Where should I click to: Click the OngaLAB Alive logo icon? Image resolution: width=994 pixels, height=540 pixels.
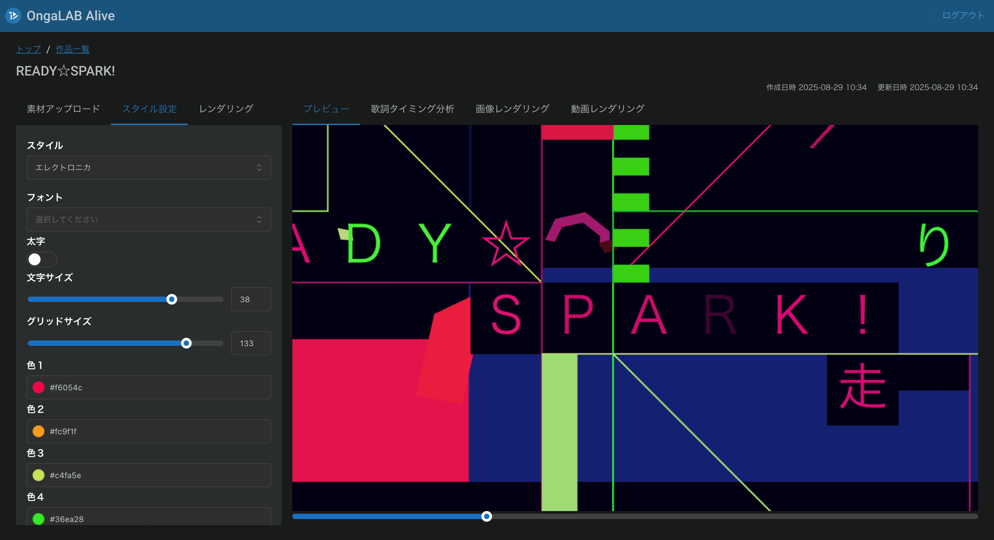(x=14, y=15)
